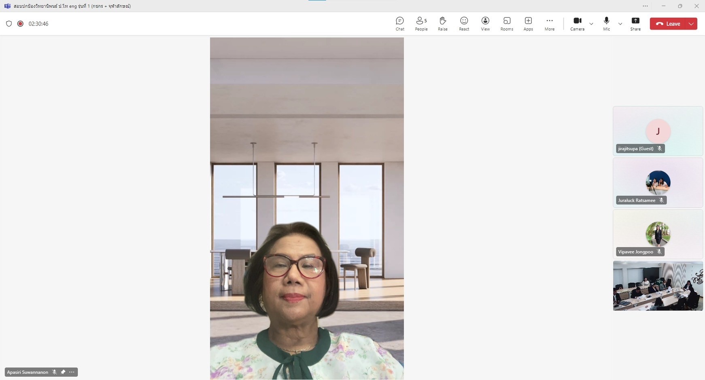The width and height of the screenshot is (705, 380).
Task: Toggle the Camera on or off
Action: tap(578, 24)
